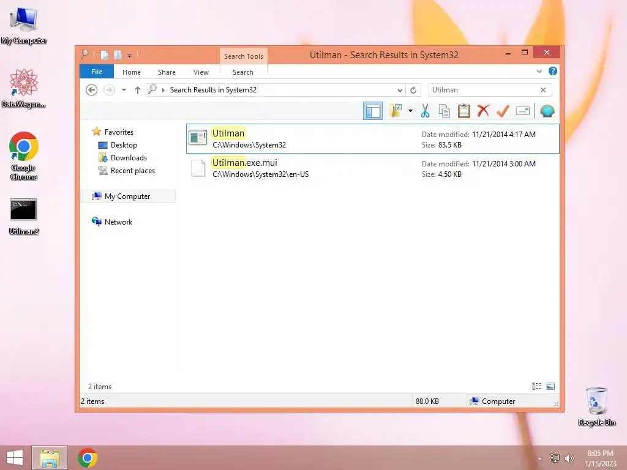The image size is (627, 470).
Task: Switch to details view button
Action: tap(536, 386)
